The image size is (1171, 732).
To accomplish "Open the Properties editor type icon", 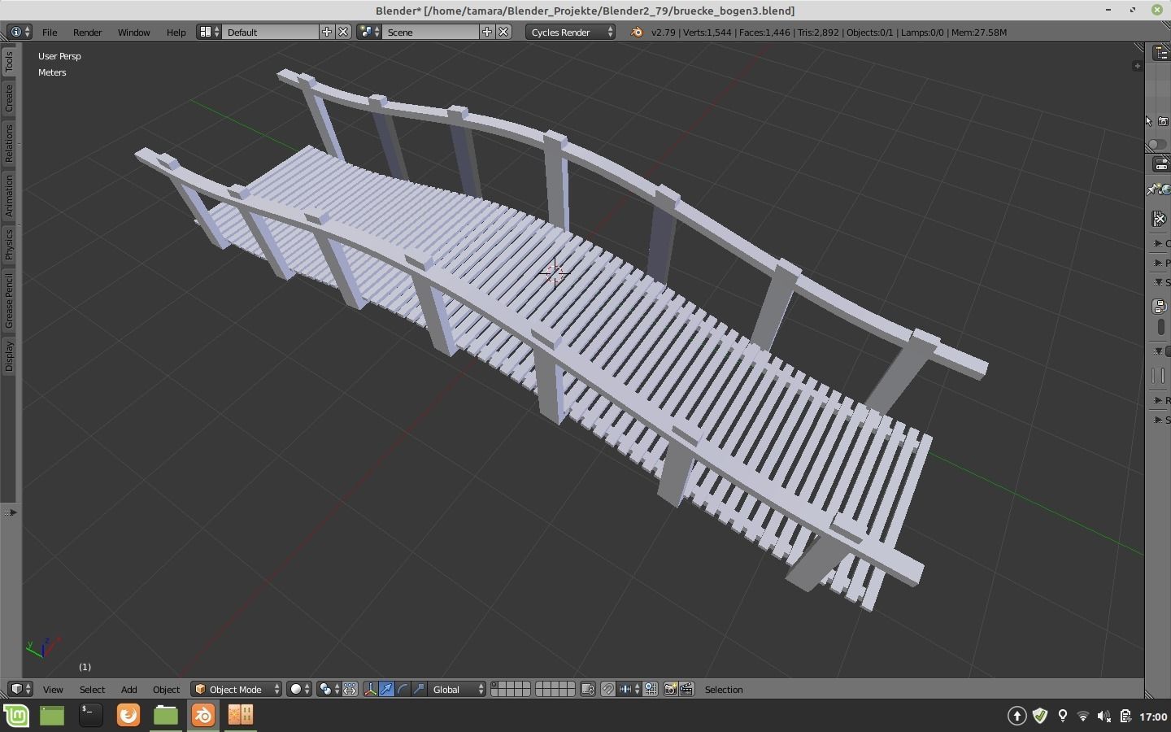I will pyautogui.click(x=1161, y=164).
